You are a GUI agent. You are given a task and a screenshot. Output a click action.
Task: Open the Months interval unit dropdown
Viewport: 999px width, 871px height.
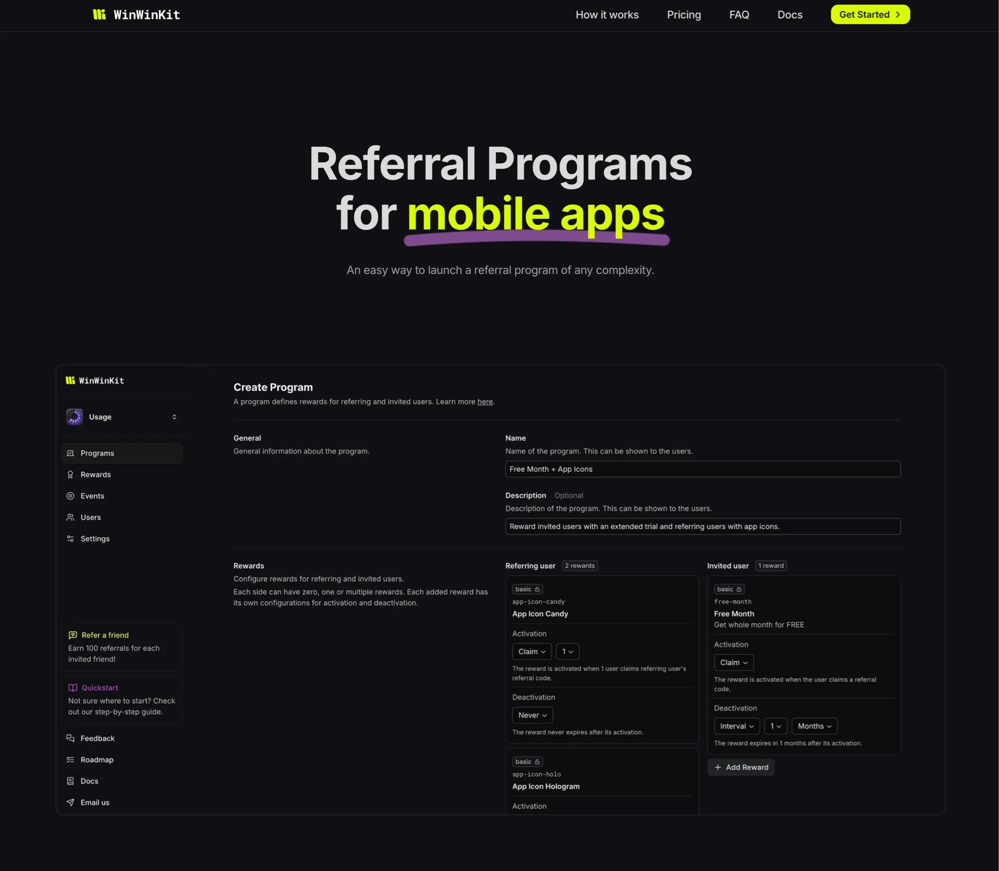coord(814,726)
